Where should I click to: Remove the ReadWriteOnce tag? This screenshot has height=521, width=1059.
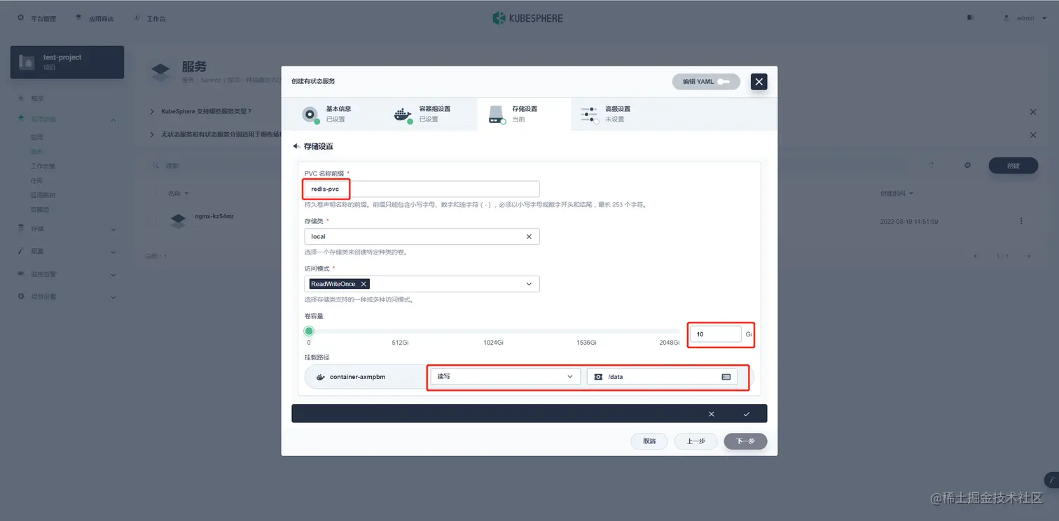[364, 284]
